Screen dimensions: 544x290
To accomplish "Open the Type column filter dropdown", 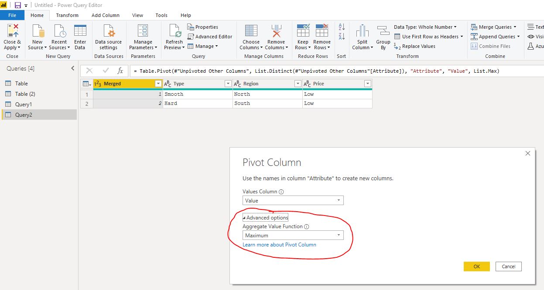I will [x=228, y=84].
